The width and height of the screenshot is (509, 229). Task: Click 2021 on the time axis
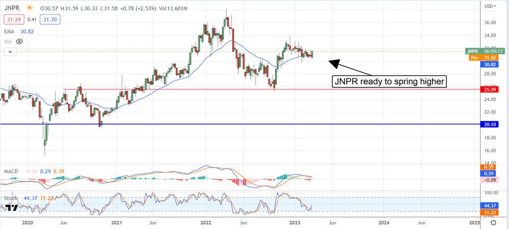(x=116, y=222)
